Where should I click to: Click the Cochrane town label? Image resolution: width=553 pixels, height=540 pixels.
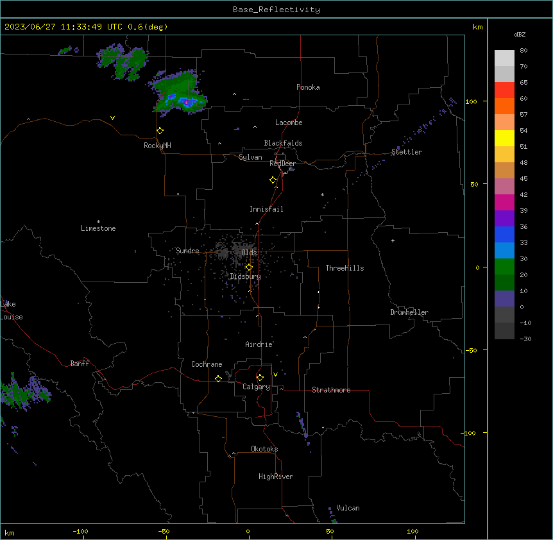[207, 364]
